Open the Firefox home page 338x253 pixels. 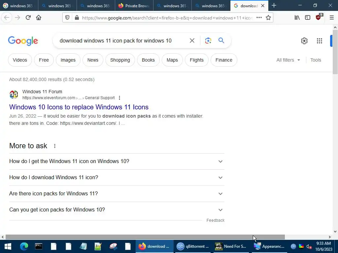[x=39, y=18]
